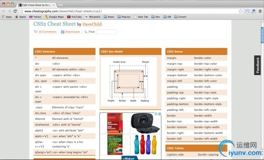Open the browser user profile icon
The image size is (264, 160).
click(x=253, y=11)
